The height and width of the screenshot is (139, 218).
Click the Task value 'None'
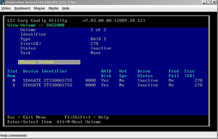96,53
